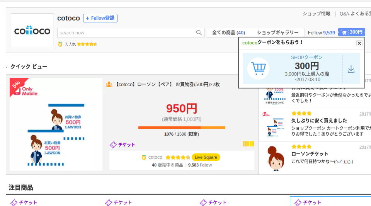Viewport: 371px width, 206px height.
Task: Click the fourth チケット label under 注目商品
Action: pyautogui.click(x=308, y=203)
